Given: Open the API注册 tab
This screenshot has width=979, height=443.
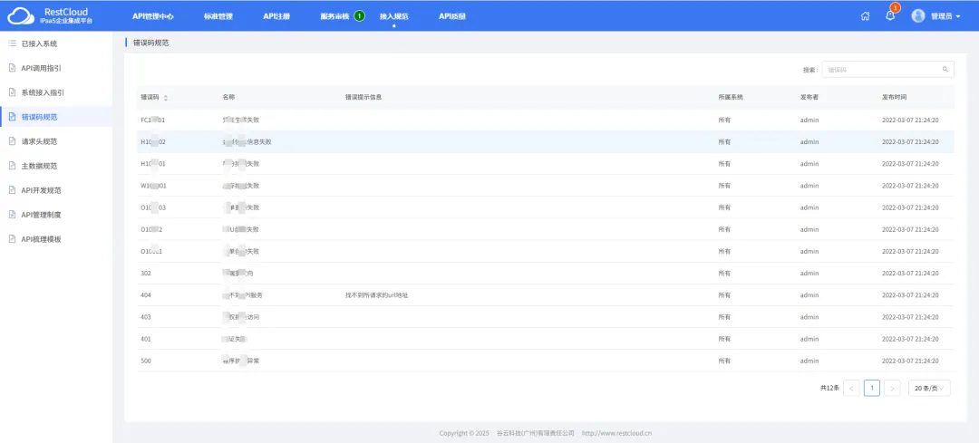Looking at the screenshot, I should point(276,17).
